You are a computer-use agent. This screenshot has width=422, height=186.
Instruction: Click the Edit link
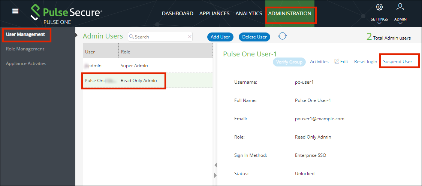click(x=344, y=62)
